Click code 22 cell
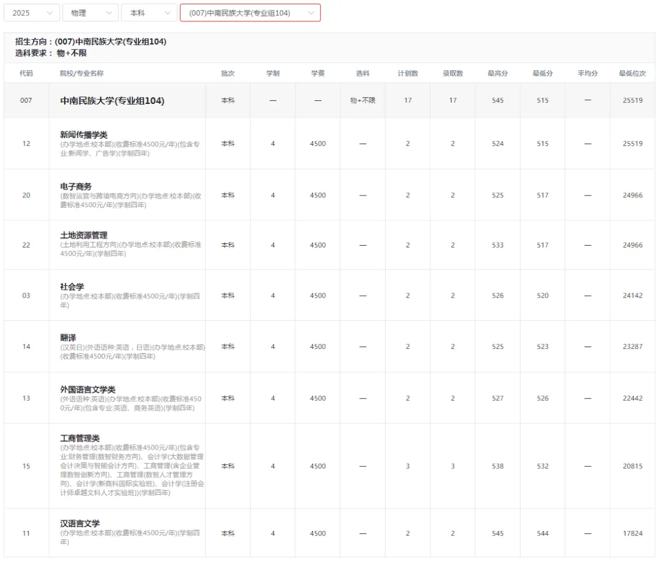This screenshot has width=659, height=564. click(x=26, y=245)
